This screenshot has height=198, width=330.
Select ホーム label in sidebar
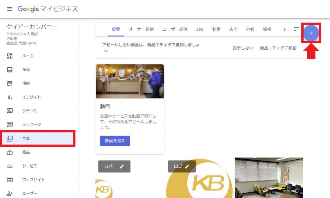point(28,56)
